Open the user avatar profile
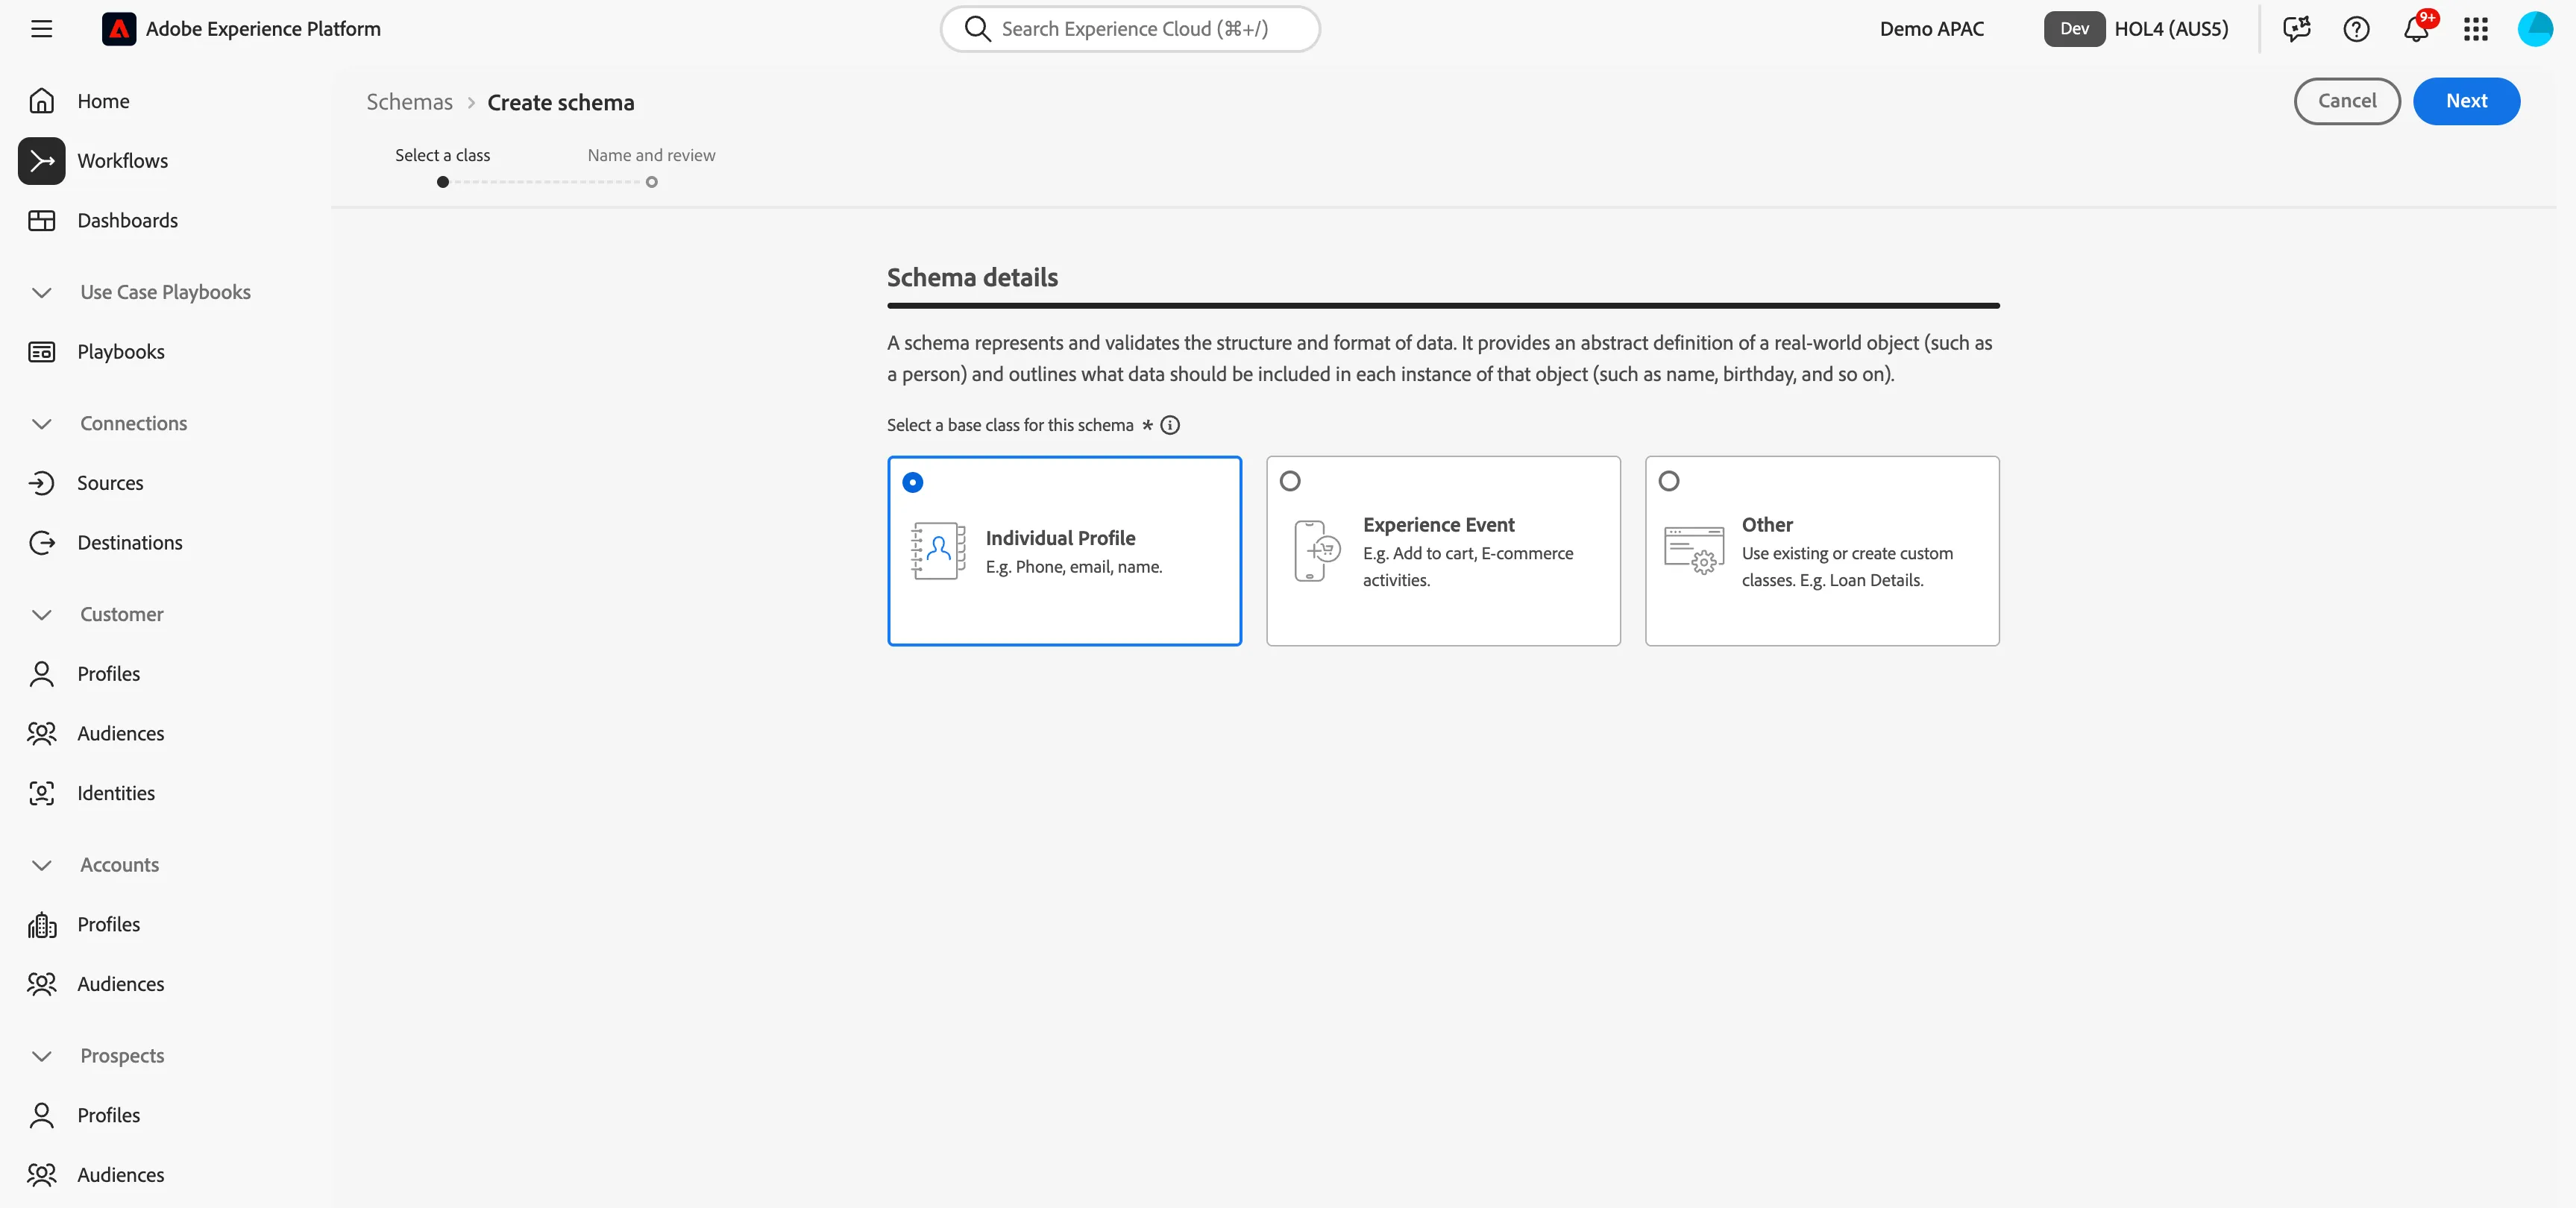Viewport: 2576px width, 1208px height. tap(2535, 29)
